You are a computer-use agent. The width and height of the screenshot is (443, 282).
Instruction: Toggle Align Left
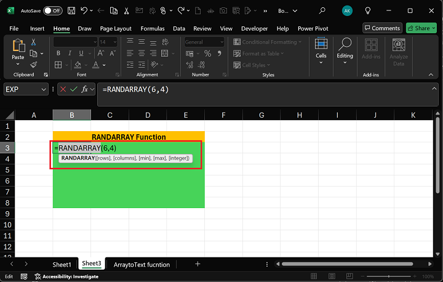[x=130, y=53]
